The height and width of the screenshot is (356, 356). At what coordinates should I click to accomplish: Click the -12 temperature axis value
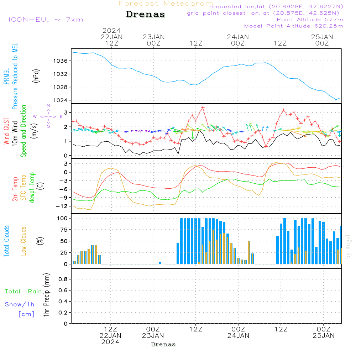tap(62, 206)
